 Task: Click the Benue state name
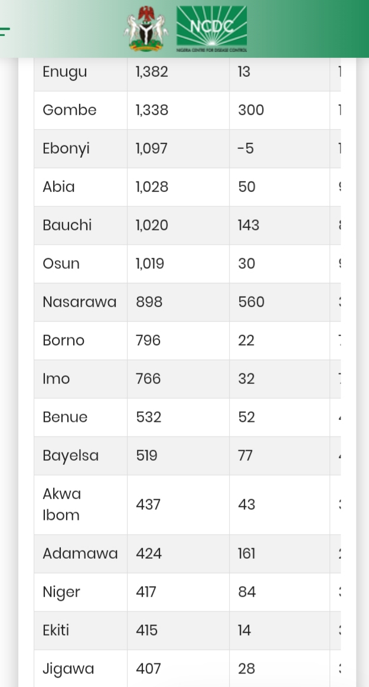(x=65, y=418)
